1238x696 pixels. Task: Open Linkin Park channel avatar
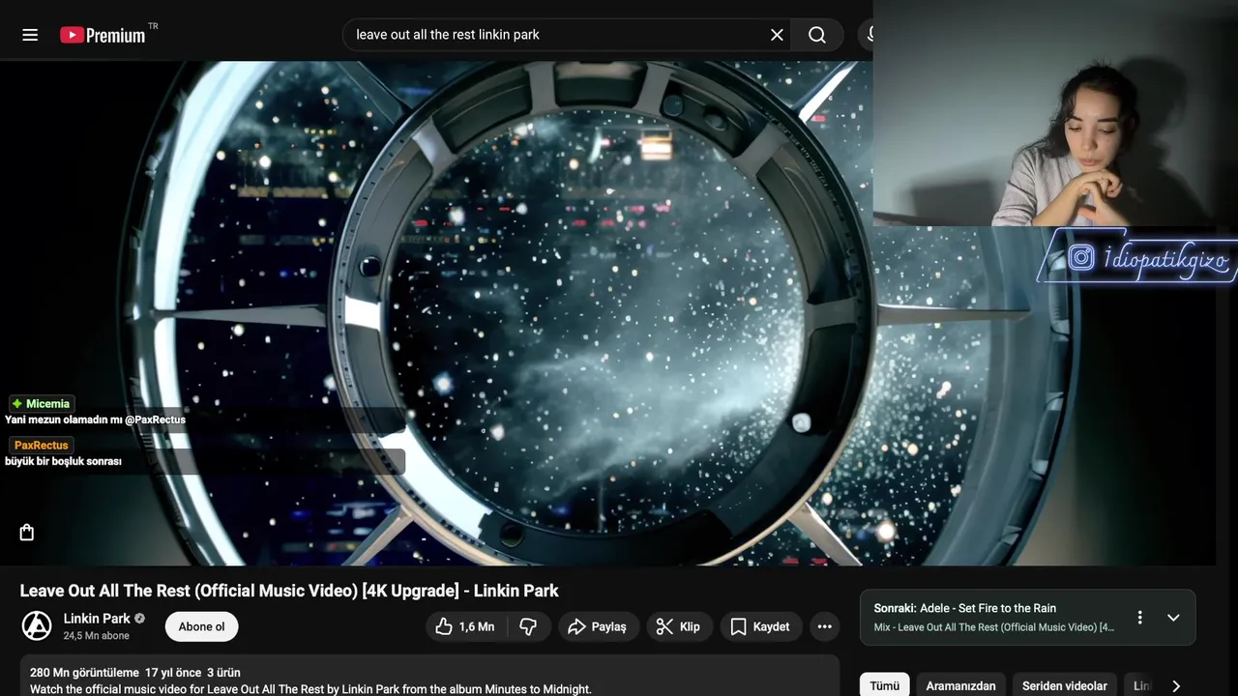pos(37,626)
